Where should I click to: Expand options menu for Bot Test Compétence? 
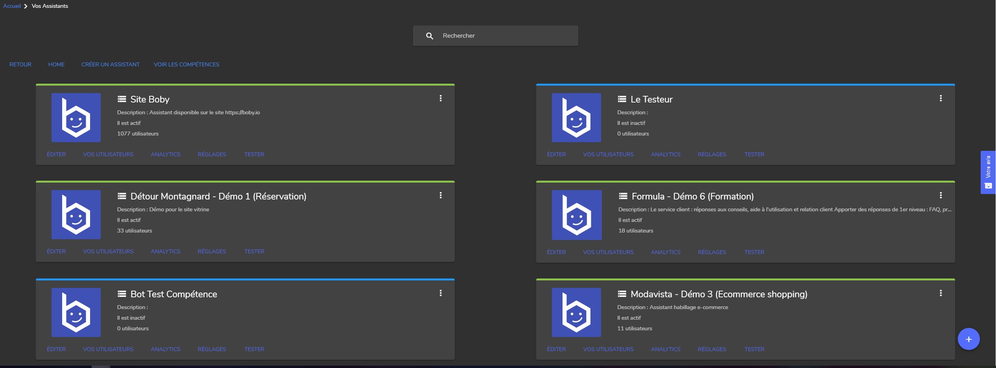[x=441, y=293]
